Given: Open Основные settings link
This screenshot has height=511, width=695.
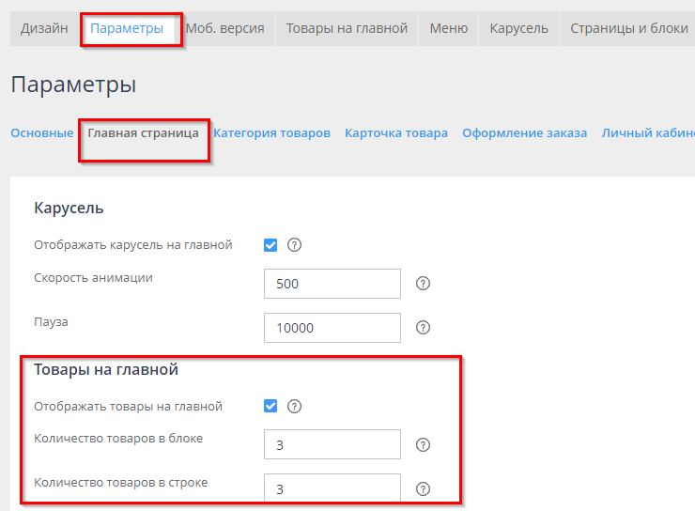Looking at the screenshot, I should (41, 133).
